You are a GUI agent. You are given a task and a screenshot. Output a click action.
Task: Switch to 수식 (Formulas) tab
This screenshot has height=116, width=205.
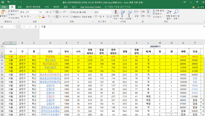click(x=47, y=7)
